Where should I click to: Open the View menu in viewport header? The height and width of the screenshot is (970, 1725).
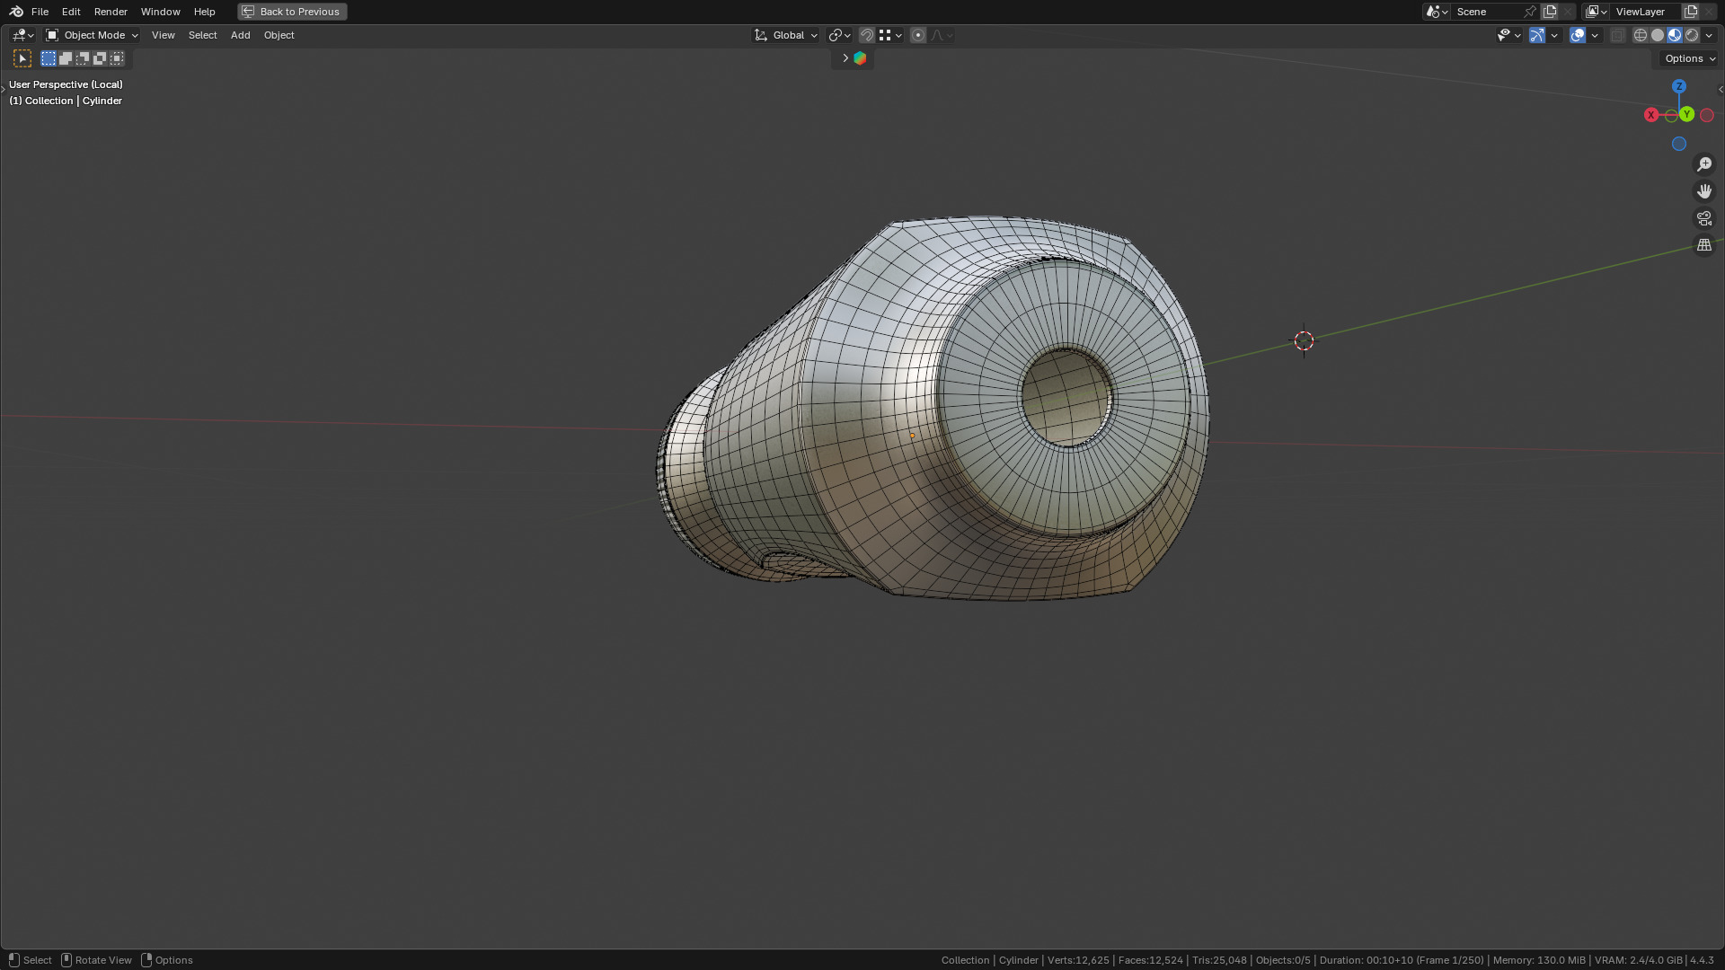coord(164,35)
